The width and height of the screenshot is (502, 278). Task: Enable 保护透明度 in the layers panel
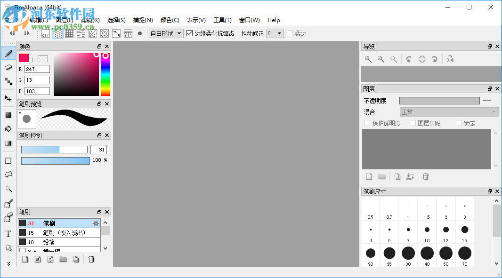click(367, 123)
